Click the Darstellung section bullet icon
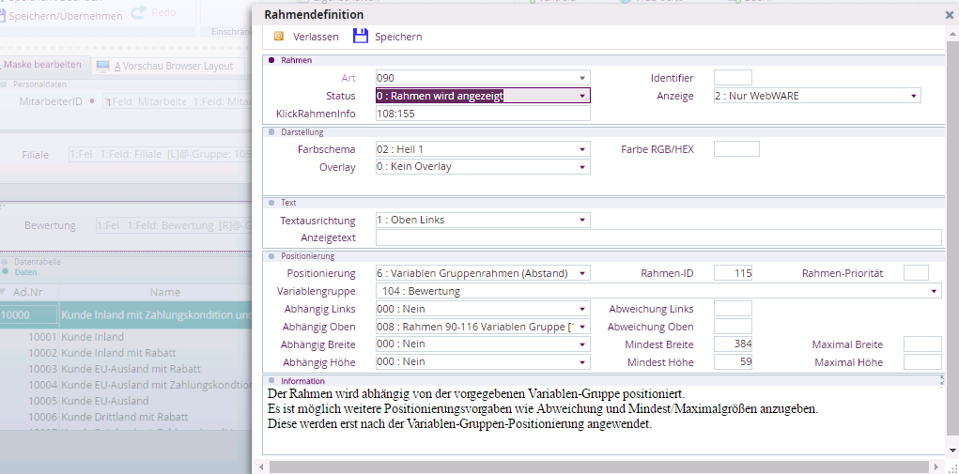This screenshot has height=474, width=959. click(x=271, y=132)
